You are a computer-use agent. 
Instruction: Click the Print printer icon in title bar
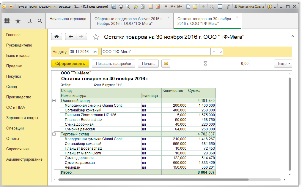(121, 7)
